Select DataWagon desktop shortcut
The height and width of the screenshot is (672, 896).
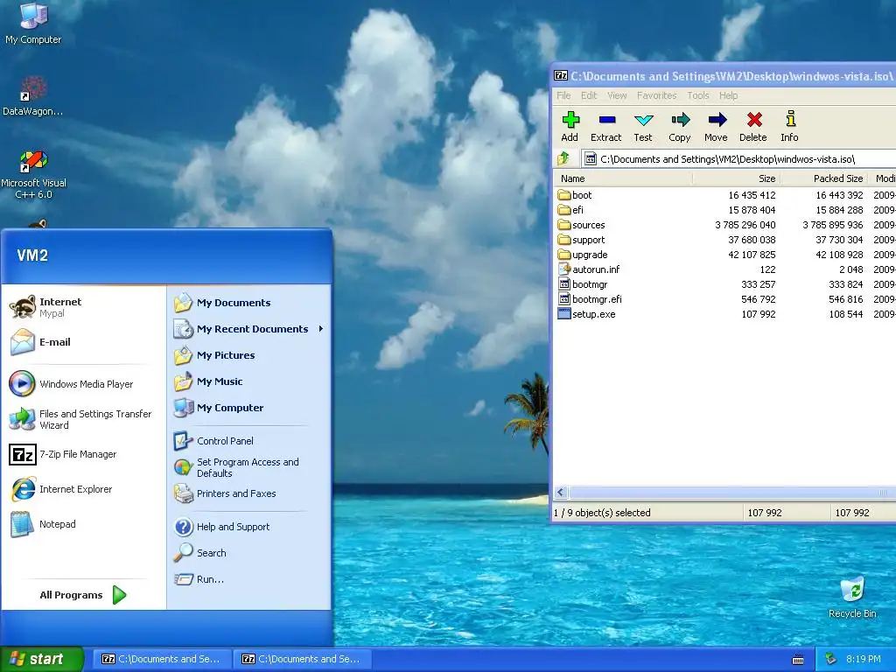(33, 95)
